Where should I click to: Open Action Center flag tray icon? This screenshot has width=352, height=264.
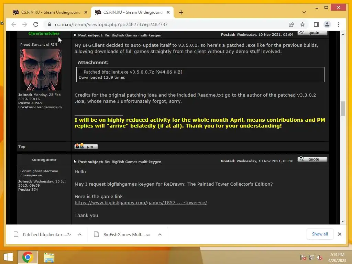[x=303, y=257]
